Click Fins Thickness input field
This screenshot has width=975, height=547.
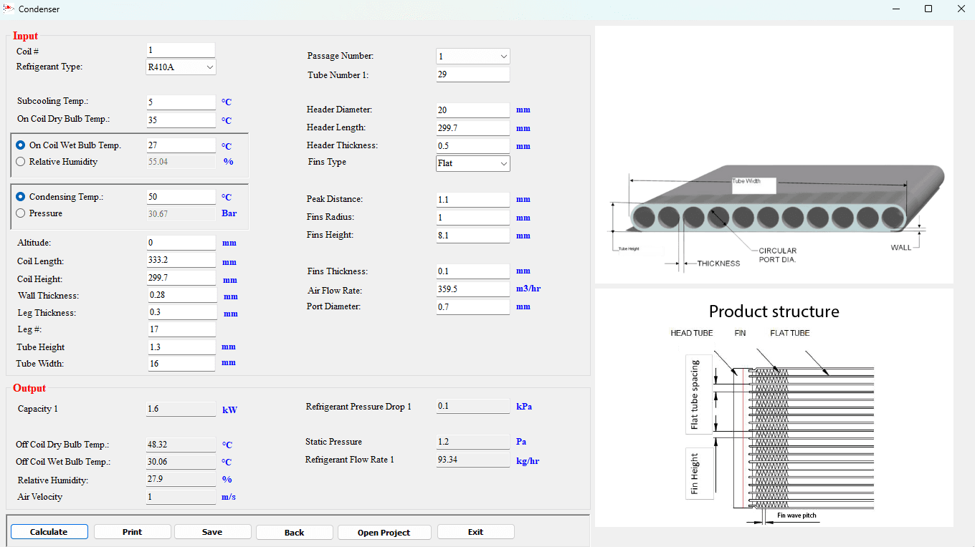tap(472, 271)
